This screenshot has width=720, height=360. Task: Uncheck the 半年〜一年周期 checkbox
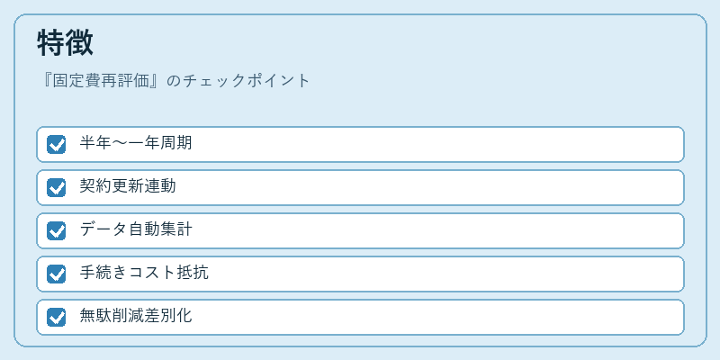click(56, 144)
